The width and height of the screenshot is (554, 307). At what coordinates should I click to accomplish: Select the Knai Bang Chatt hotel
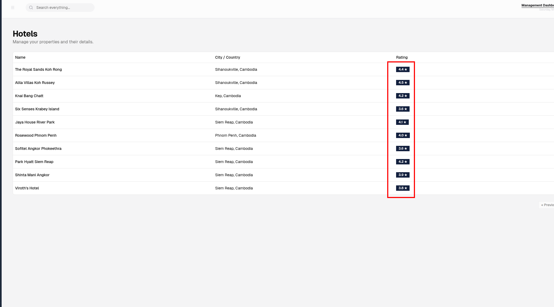[x=29, y=96]
